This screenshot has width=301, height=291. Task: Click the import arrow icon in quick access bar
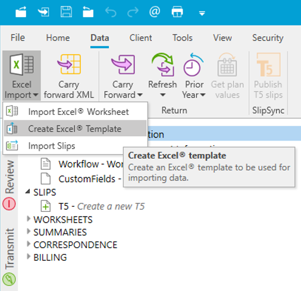coord(43,12)
